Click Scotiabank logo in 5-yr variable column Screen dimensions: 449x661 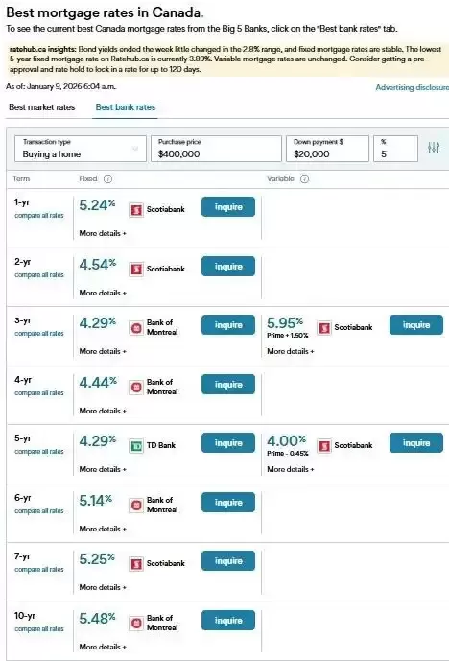[x=324, y=445]
